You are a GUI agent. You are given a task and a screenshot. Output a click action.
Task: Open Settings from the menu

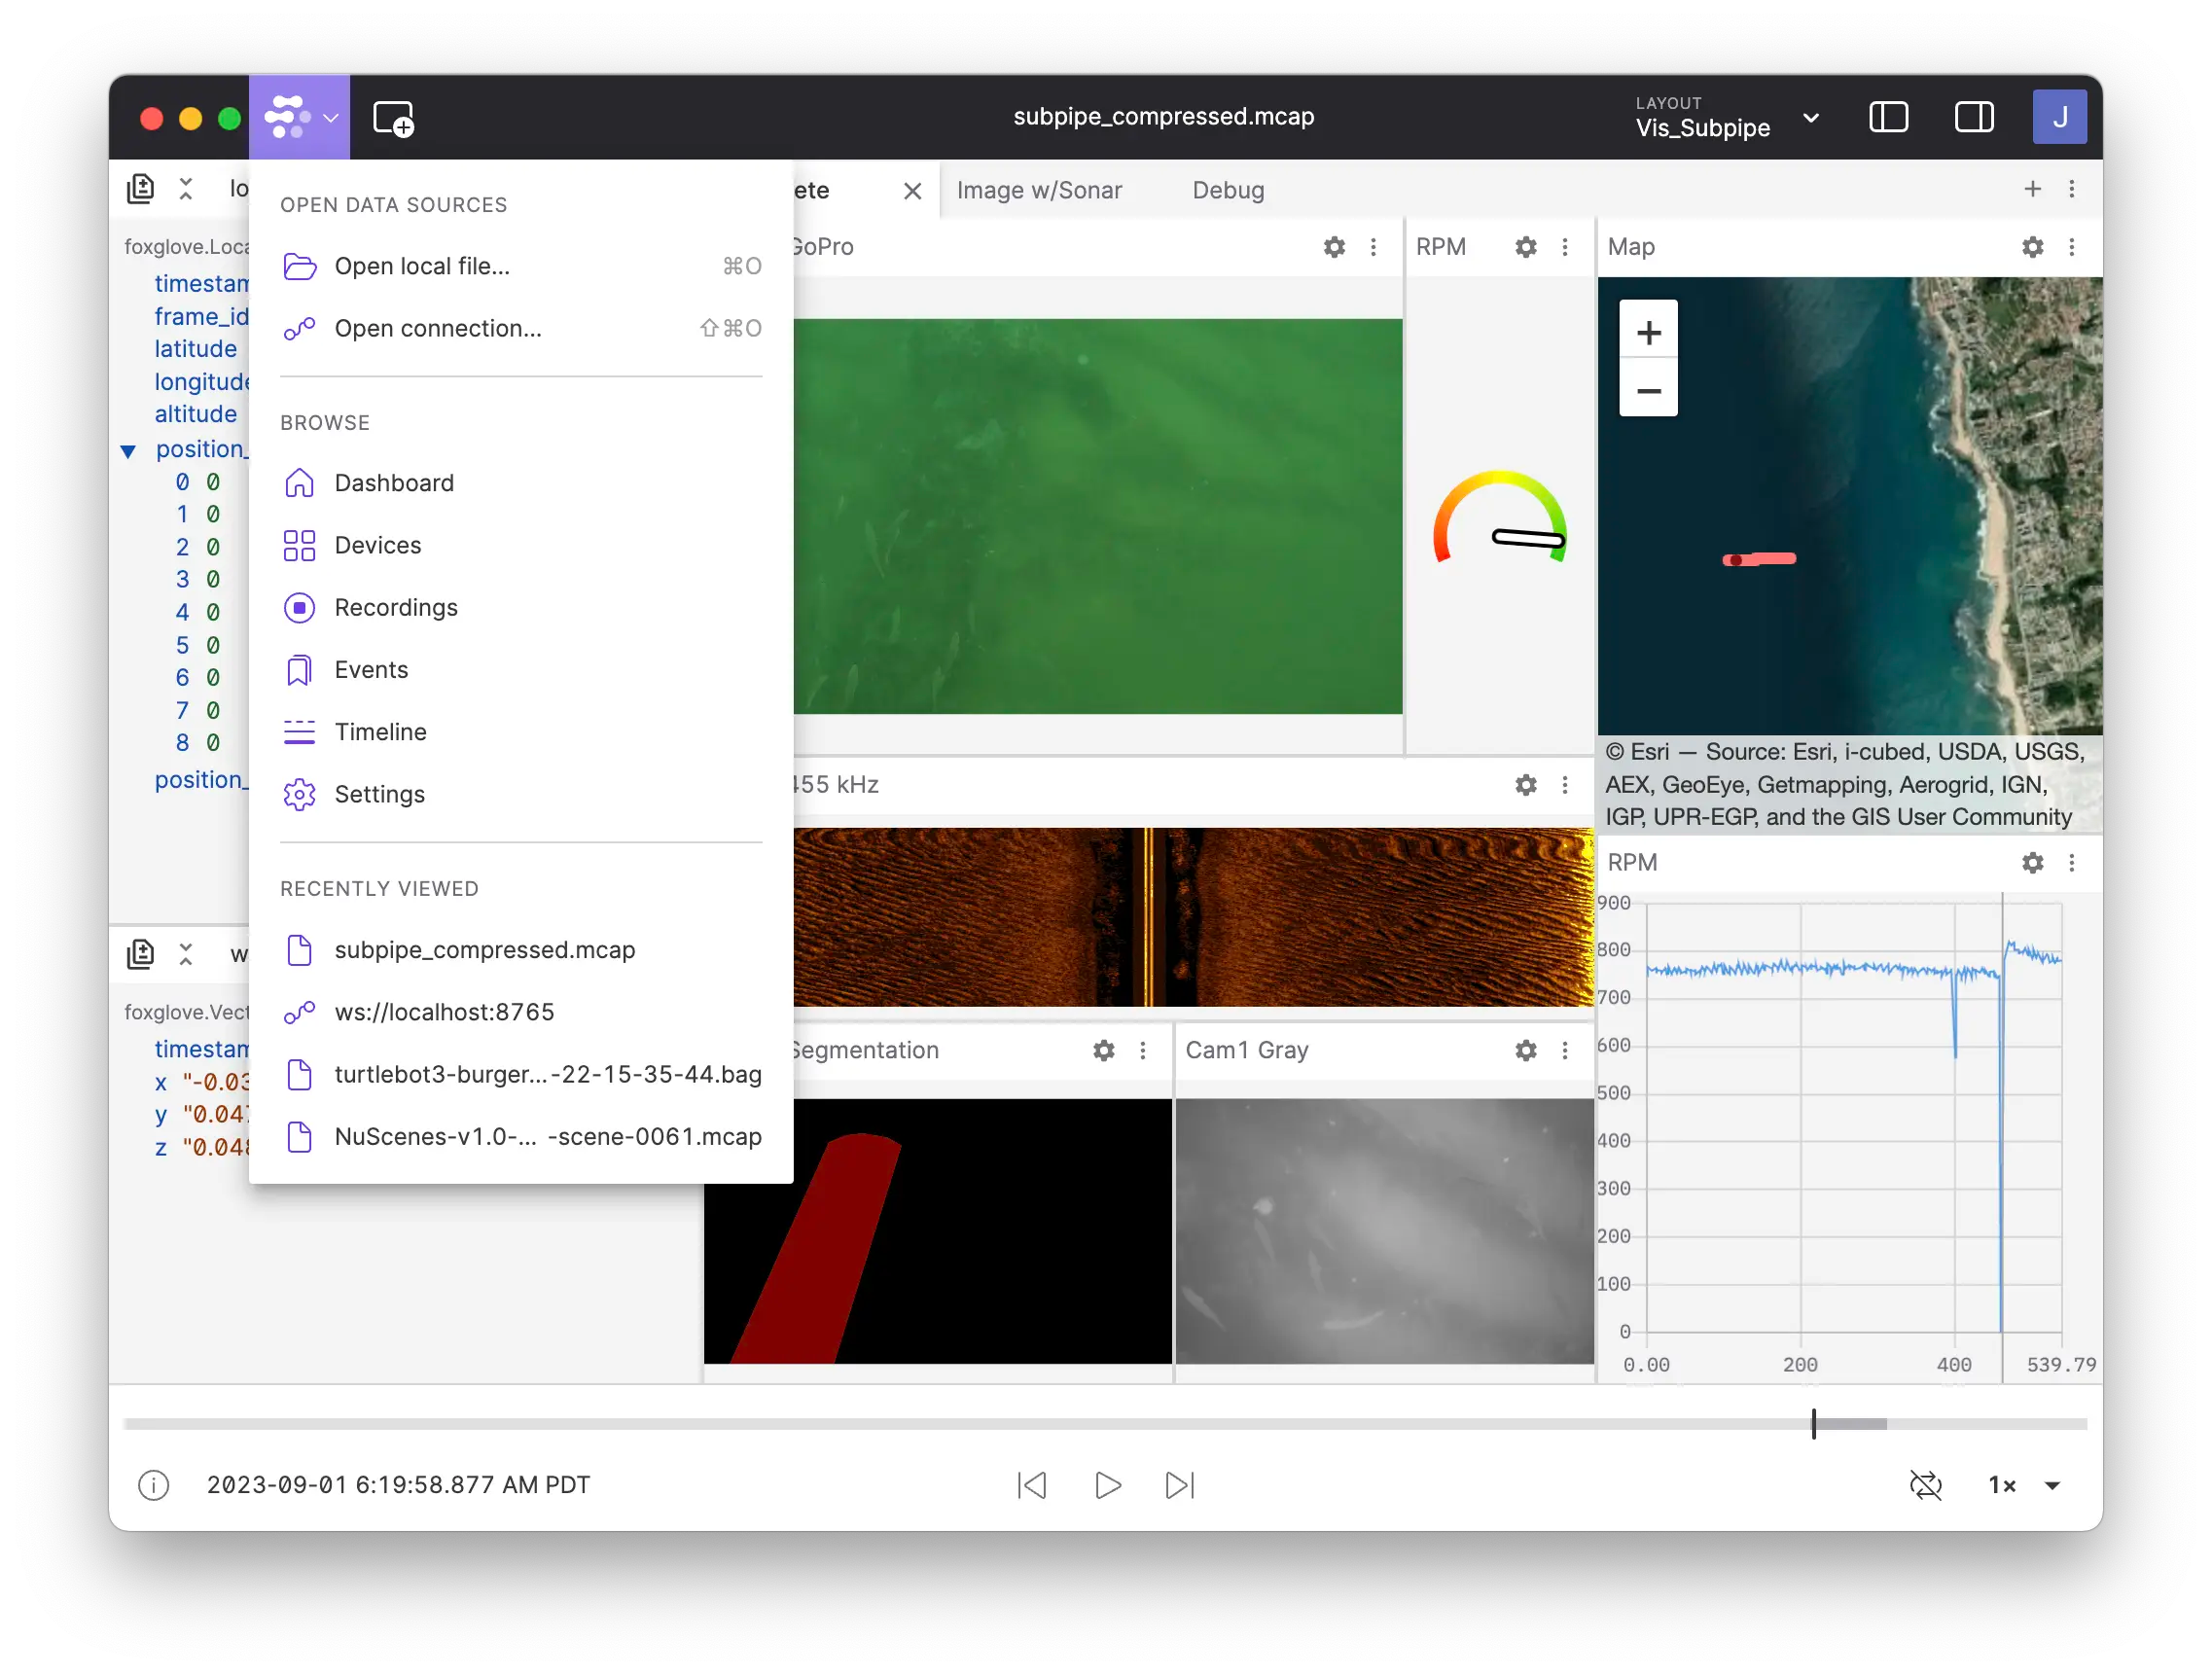pyautogui.click(x=521, y=794)
